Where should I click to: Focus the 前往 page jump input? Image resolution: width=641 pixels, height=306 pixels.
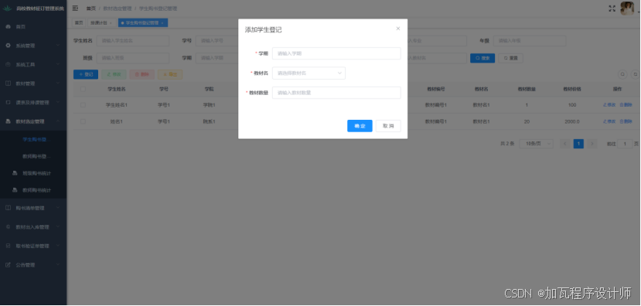pyautogui.click(x=625, y=144)
